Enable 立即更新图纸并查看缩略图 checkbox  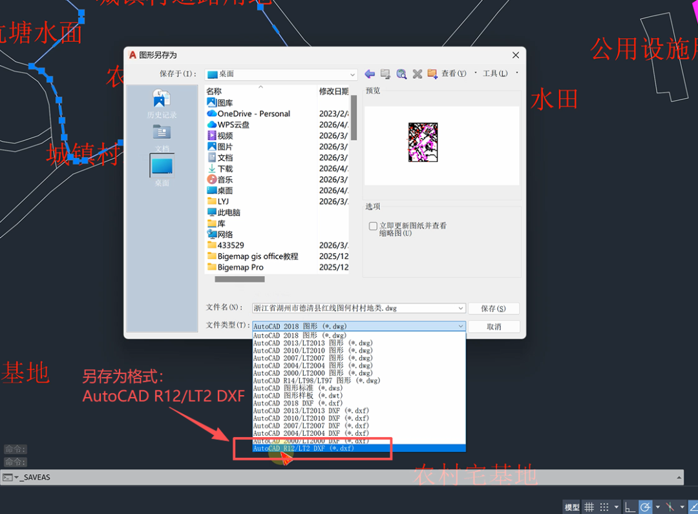pos(373,226)
